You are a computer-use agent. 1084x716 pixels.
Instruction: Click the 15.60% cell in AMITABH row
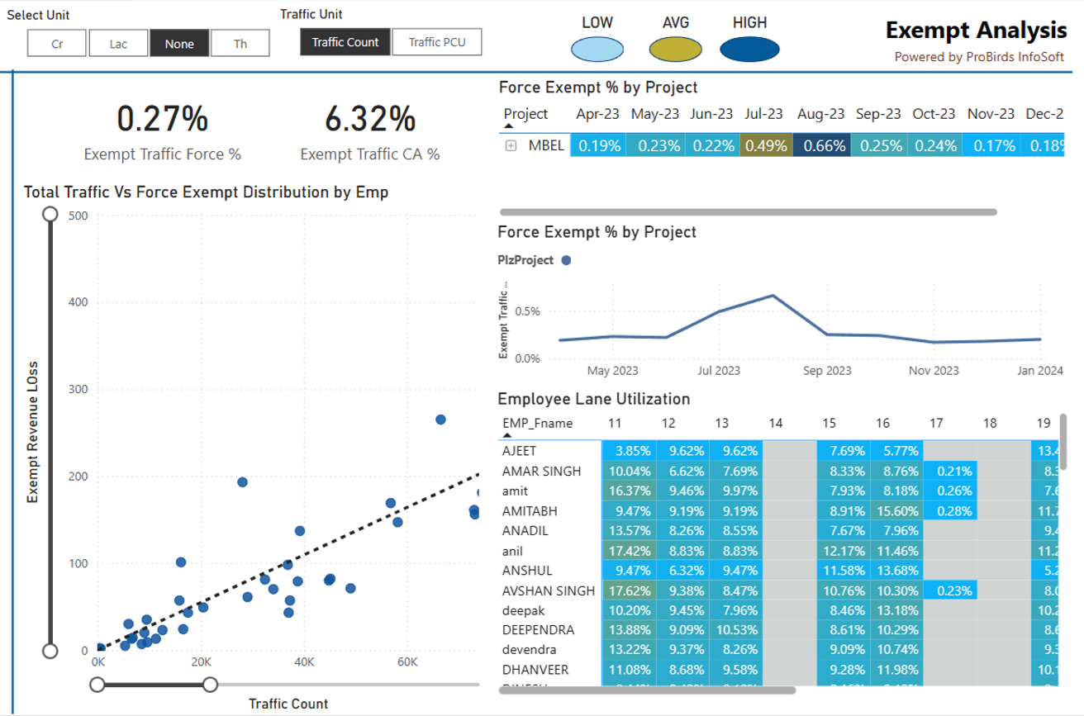pos(896,511)
